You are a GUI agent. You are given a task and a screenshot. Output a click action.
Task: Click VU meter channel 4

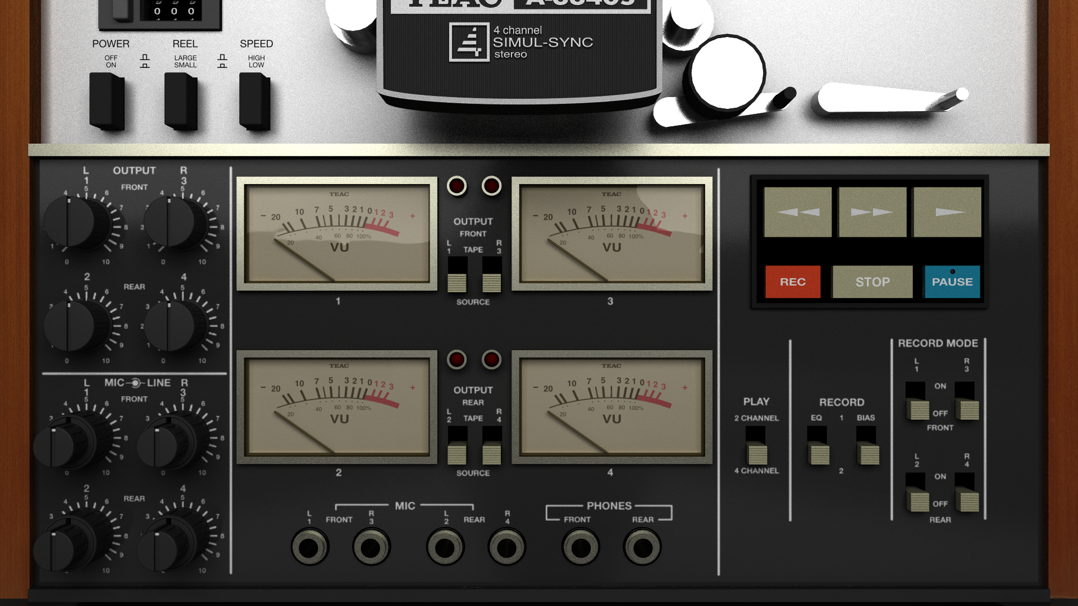tap(612, 407)
